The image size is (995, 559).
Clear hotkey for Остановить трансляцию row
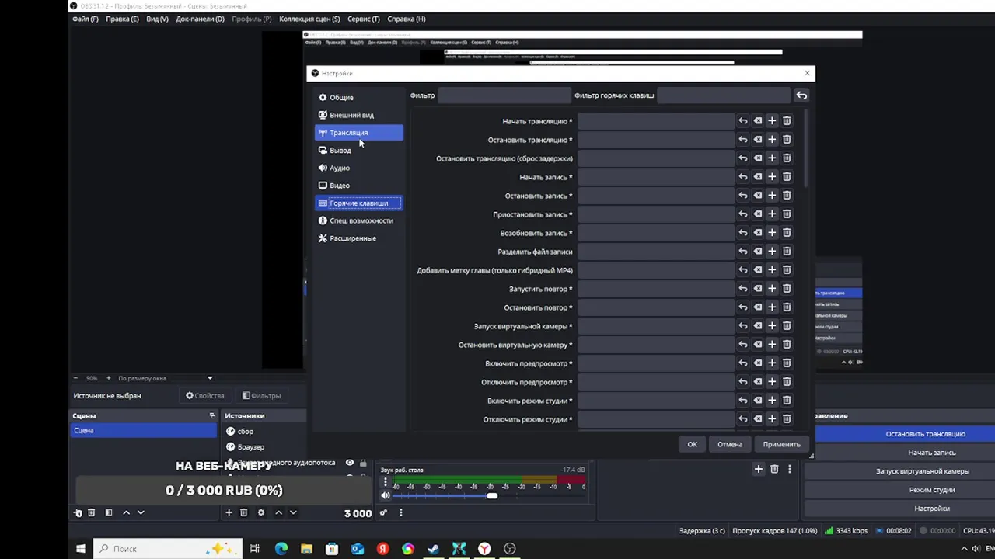tap(758, 140)
